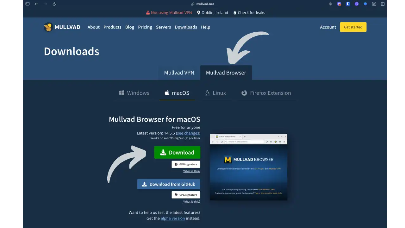Select the Firefox Extension icon
This screenshot has height=228, width=405.
tap(244, 93)
